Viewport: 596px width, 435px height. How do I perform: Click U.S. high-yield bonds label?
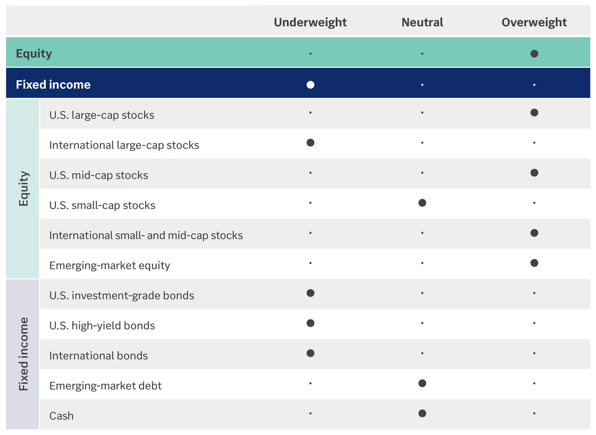pos(102,326)
